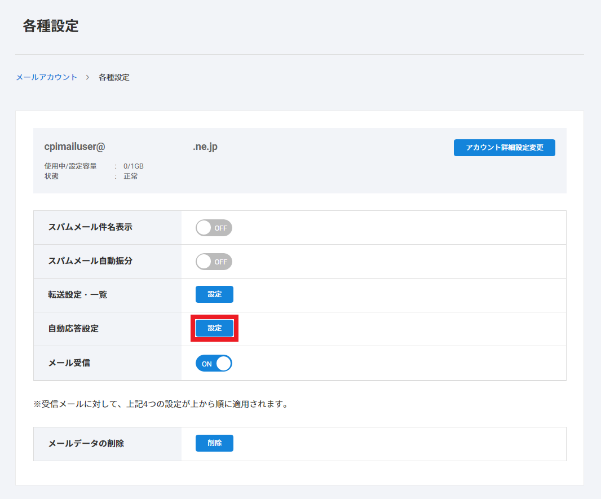601x499 pixels.
Task: Select the 各種設定 breadcrumb item
Action: (114, 77)
